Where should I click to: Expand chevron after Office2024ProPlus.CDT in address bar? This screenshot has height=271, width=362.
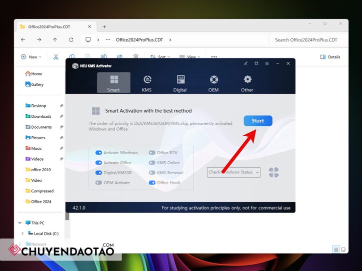[x=170, y=40]
